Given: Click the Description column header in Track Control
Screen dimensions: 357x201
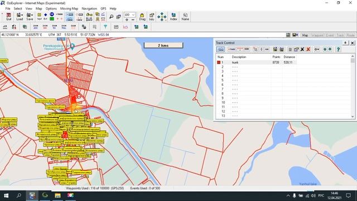Looking at the screenshot, I should [x=239, y=57].
